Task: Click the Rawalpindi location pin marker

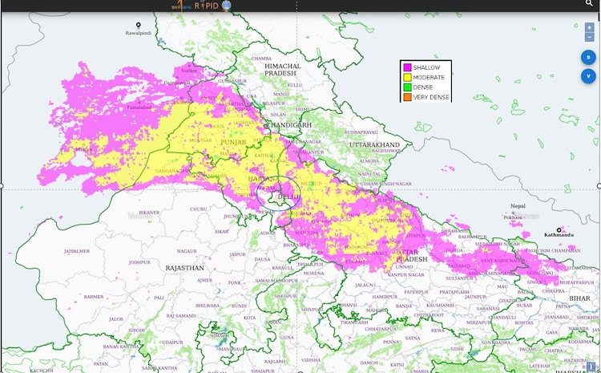Action: [139, 26]
